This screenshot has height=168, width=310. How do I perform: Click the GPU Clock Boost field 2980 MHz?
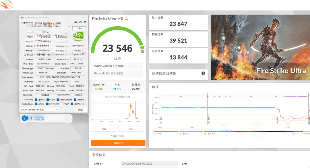coord(80,86)
